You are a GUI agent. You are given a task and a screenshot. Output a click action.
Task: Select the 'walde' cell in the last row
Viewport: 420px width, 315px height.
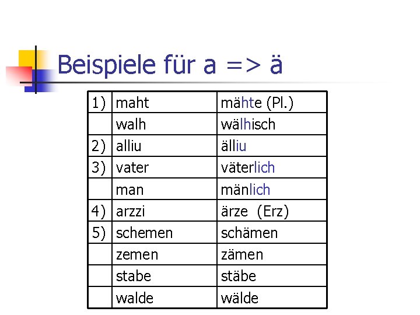[x=135, y=298]
